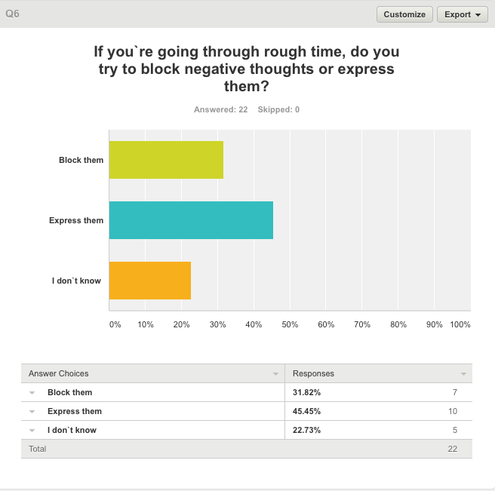Expand the I don't know table row triangle
This screenshot has width=495, height=491.
[32, 431]
